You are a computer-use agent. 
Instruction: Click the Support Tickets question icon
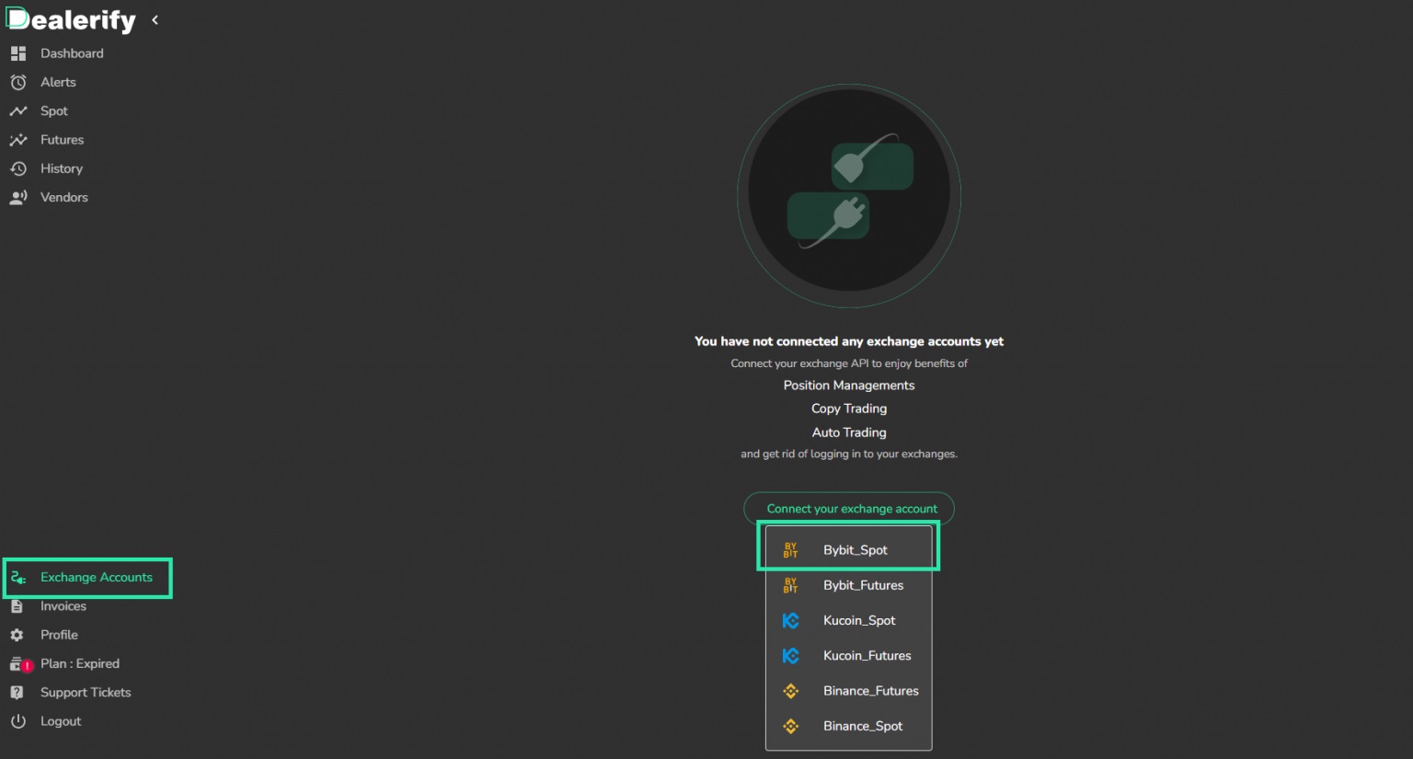point(17,693)
